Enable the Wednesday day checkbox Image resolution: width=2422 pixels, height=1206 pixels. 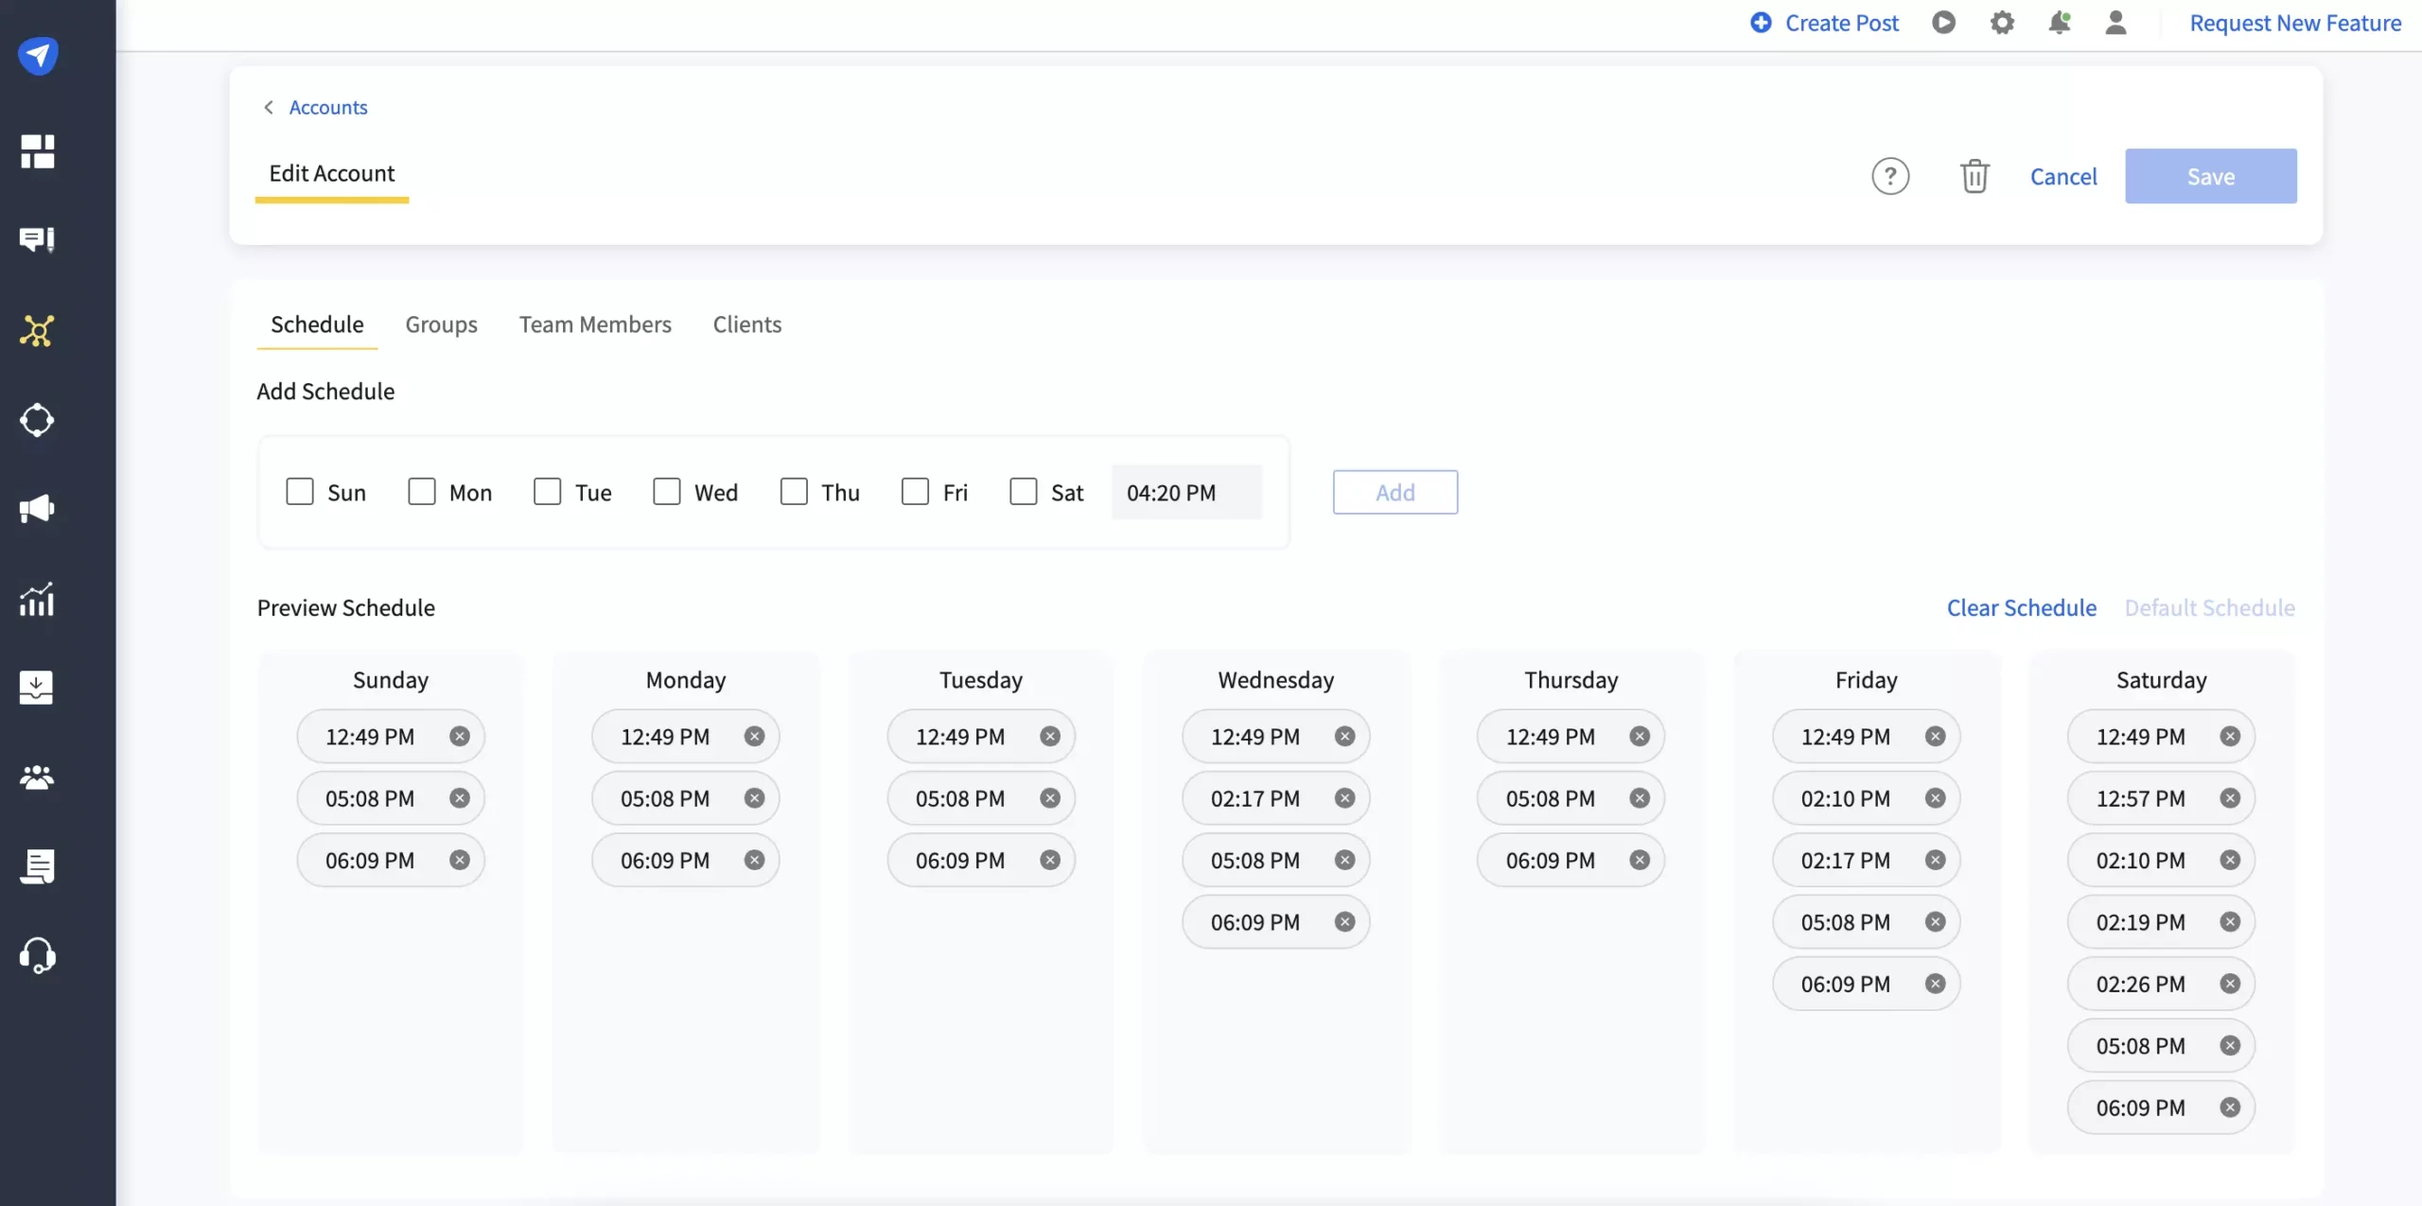(x=667, y=493)
